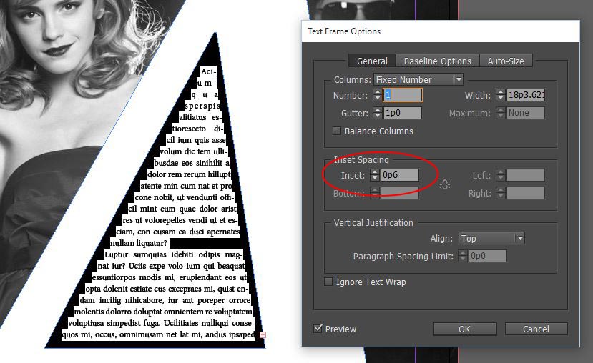Open the Auto-Size tab
The image size is (593, 363).
(506, 61)
